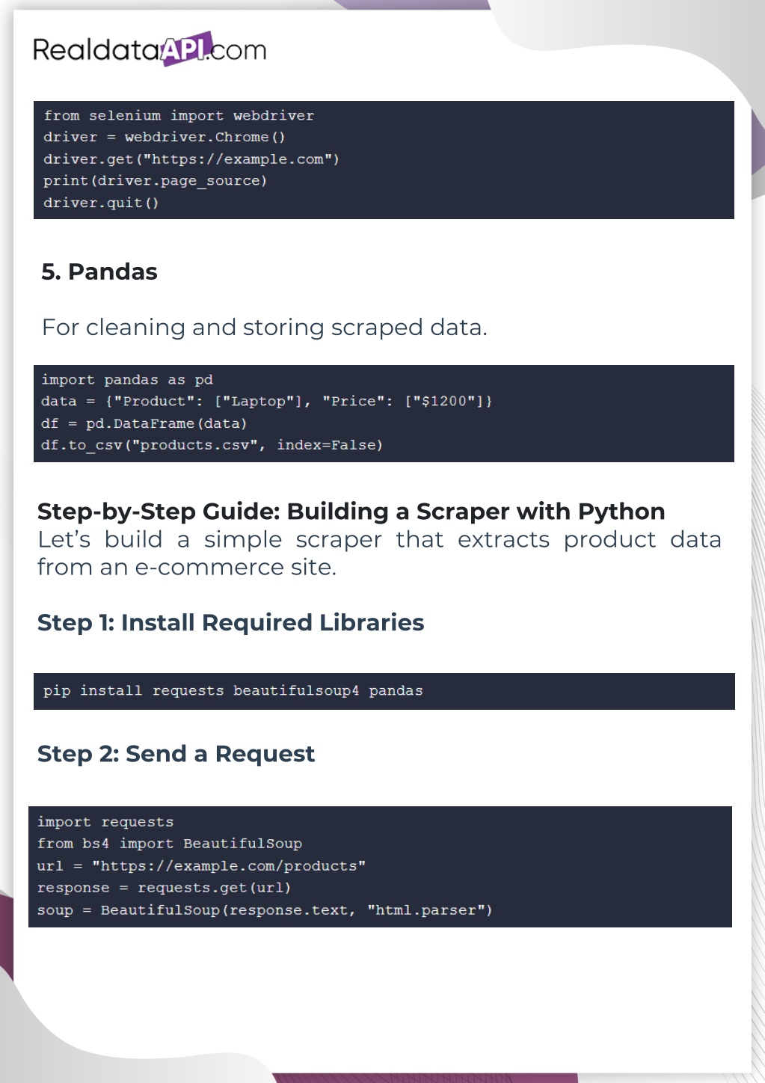Click the 'driver.quit()' code line
This screenshot has height=1083, width=765.
click(101, 203)
